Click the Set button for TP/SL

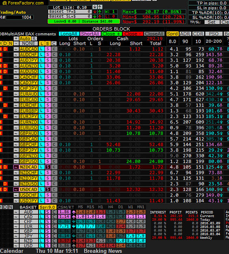(x=212, y=22)
